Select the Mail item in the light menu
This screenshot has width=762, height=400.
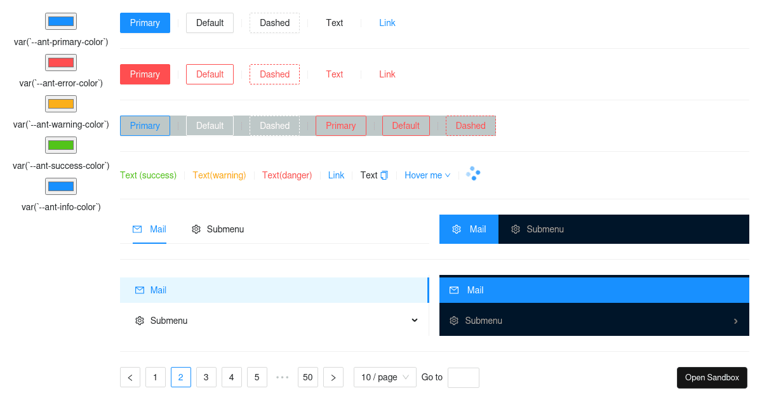click(158, 229)
